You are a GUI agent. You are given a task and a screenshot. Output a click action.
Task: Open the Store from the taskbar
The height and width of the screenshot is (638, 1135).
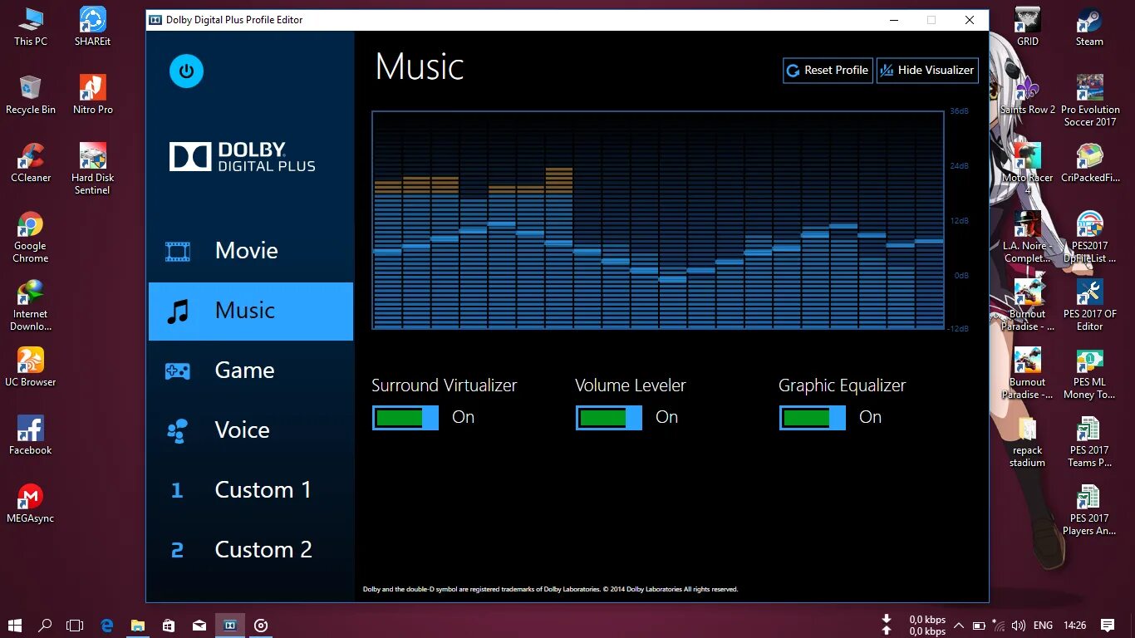169,625
